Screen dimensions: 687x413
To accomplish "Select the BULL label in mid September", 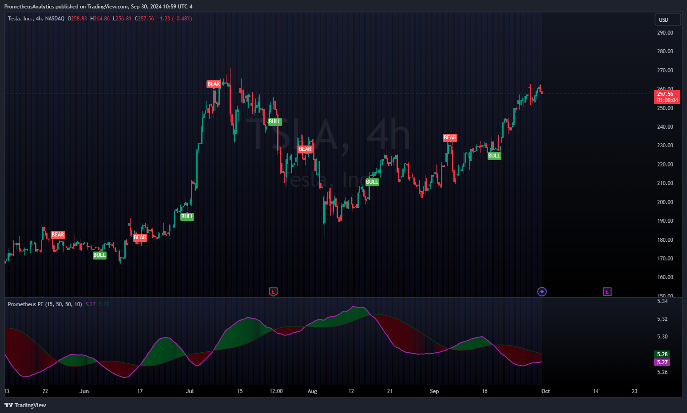I will click(x=494, y=156).
